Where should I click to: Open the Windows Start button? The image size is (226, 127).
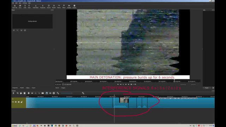(x=14, y=126)
